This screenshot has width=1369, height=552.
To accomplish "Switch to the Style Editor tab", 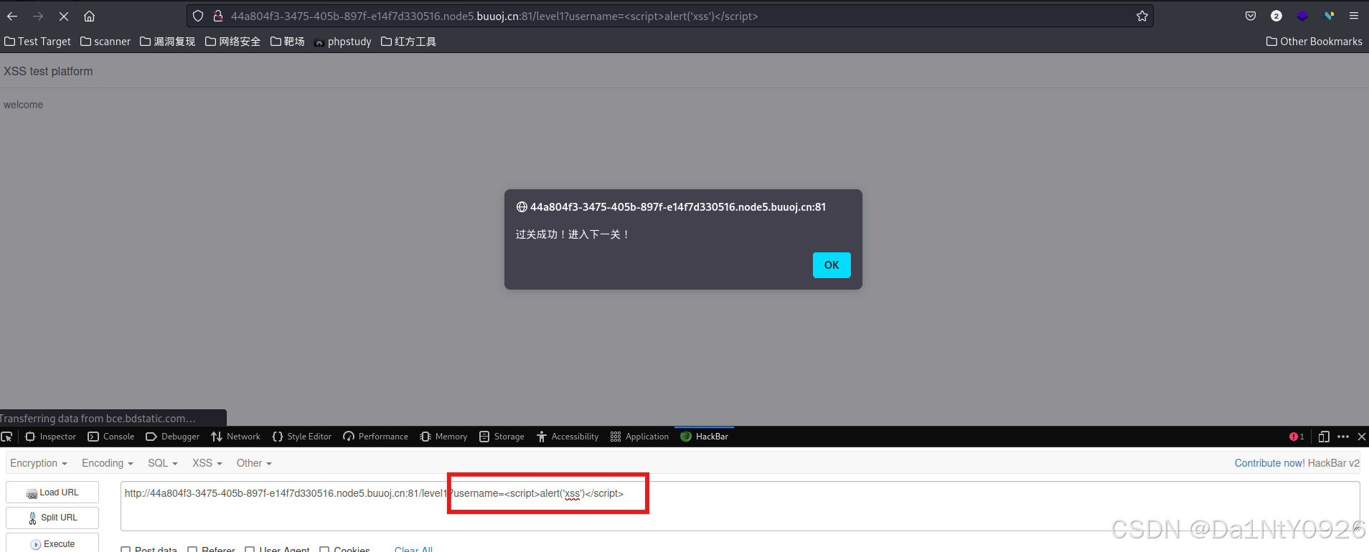I will pyautogui.click(x=302, y=437).
